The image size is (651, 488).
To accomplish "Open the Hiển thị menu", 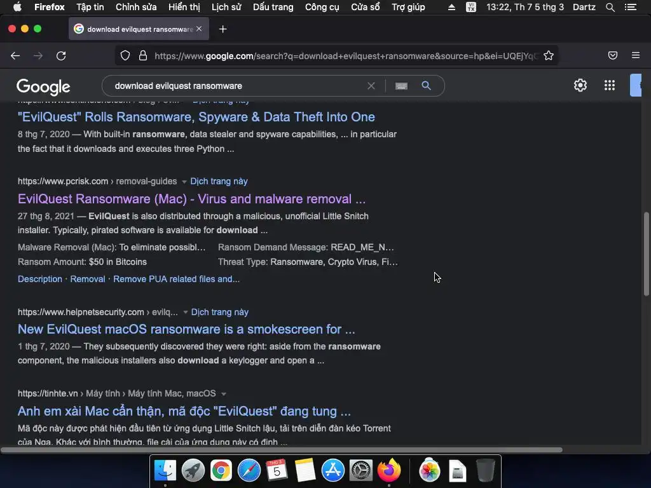I will [184, 7].
